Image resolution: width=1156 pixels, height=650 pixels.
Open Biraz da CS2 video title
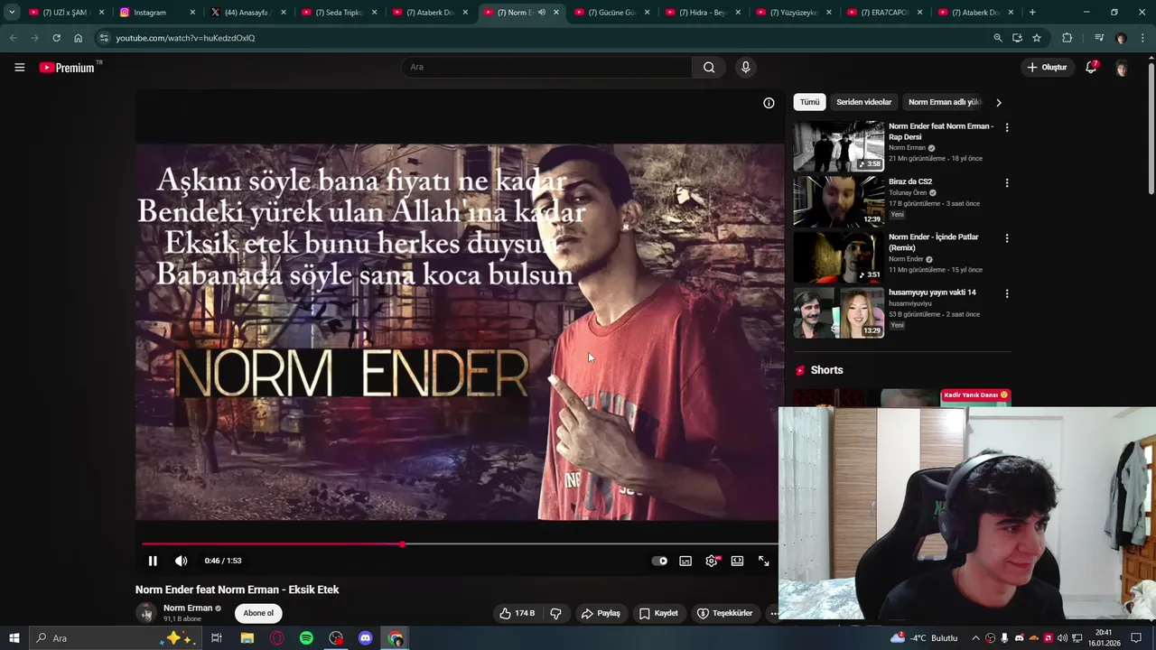(x=910, y=181)
